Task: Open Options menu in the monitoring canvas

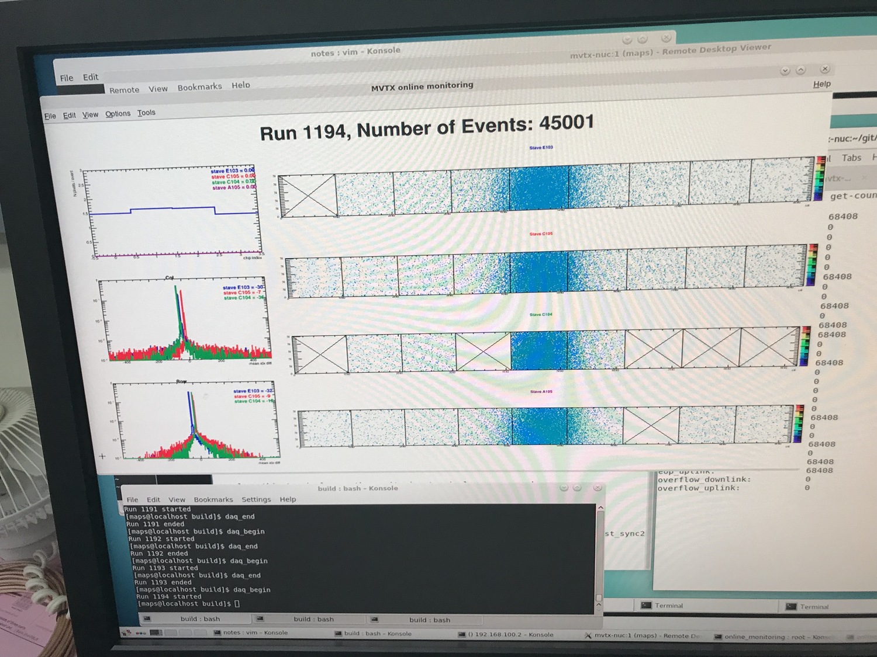Action: pos(118,114)
